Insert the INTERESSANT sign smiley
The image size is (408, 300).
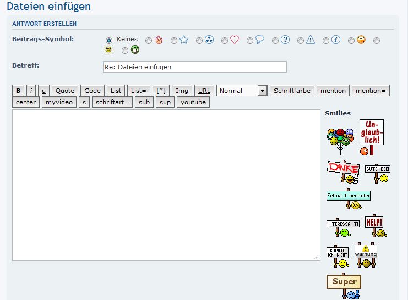[343, 227]
